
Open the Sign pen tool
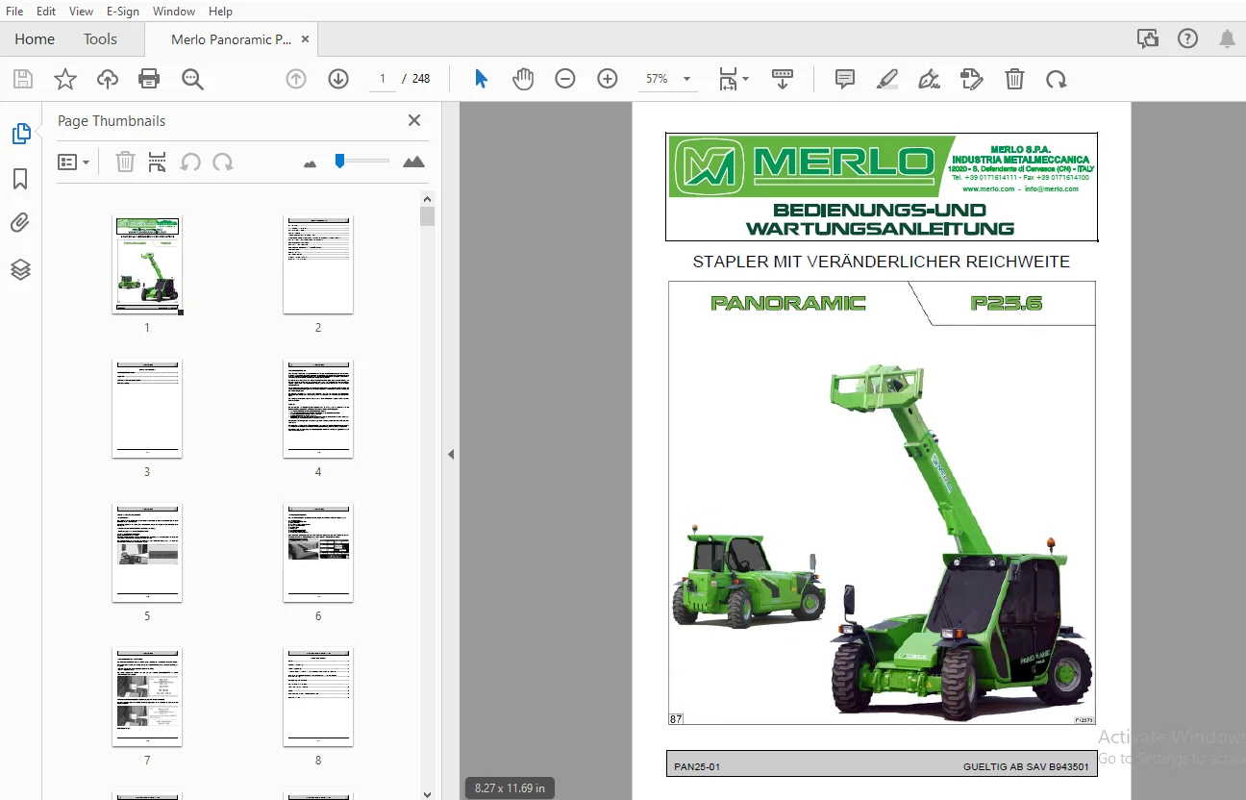click(930, 79)
